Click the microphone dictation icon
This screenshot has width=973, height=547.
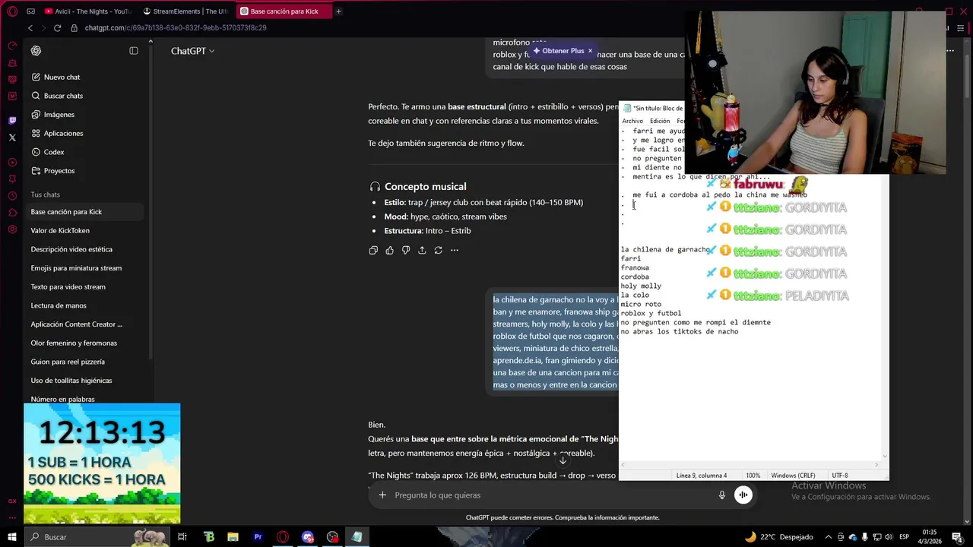point(722,495)
